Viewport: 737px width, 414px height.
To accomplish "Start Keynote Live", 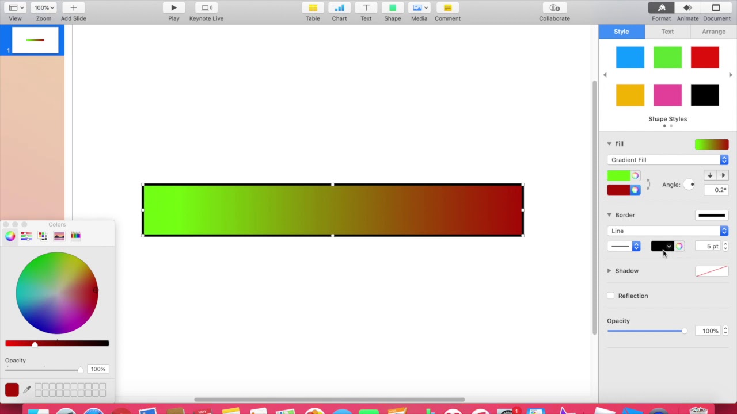I will [207, 7].
